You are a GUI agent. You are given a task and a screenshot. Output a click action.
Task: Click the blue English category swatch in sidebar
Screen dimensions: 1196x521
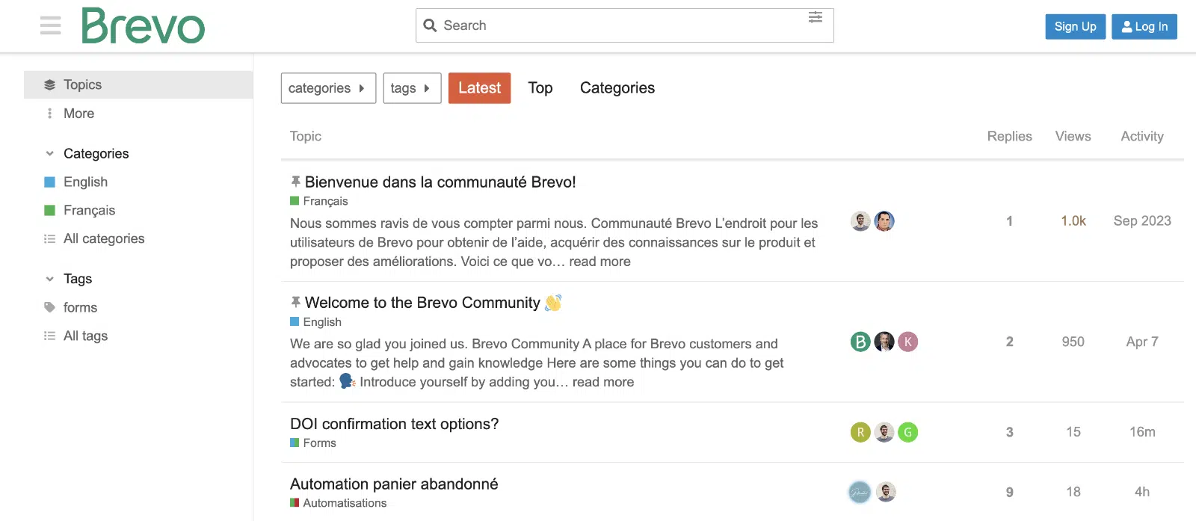[50, 182]
